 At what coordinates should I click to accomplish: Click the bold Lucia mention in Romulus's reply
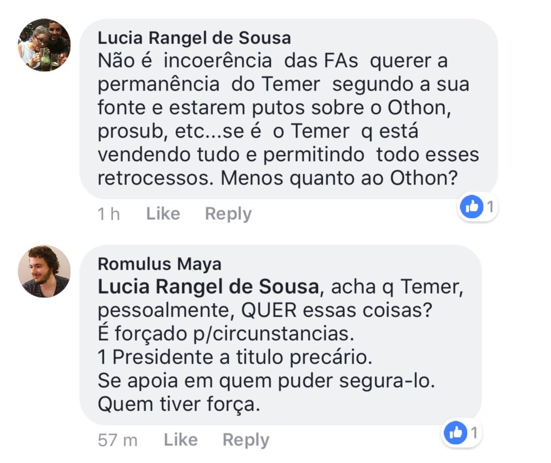pos(208,287)
